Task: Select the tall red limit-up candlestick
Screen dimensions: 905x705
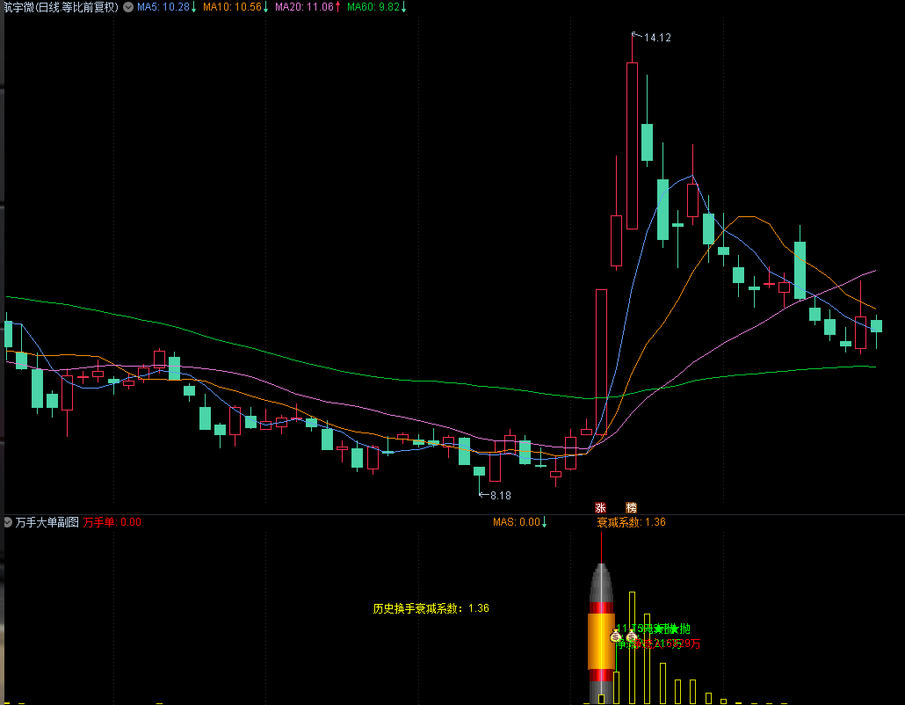Action: pos(601,361)
